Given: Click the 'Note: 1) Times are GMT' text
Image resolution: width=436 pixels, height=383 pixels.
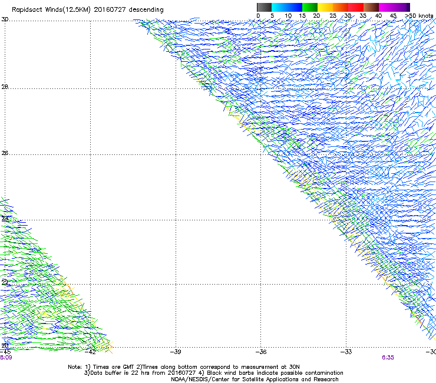Looking at the screenshot, I should pos(101,367).
